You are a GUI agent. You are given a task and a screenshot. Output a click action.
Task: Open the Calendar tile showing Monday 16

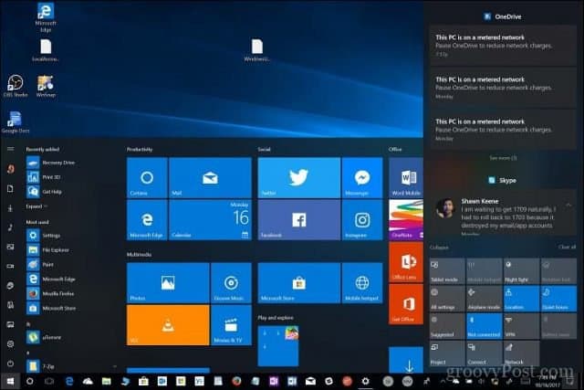click(x=210, y=219)
